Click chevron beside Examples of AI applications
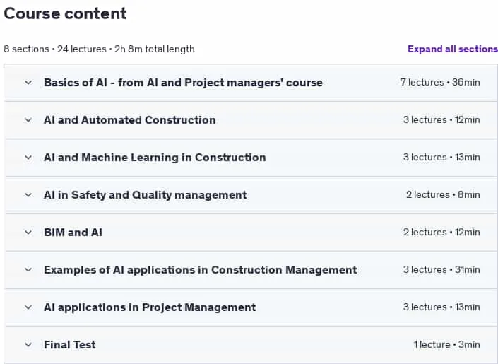498x364 pixels. click(28, 270)
